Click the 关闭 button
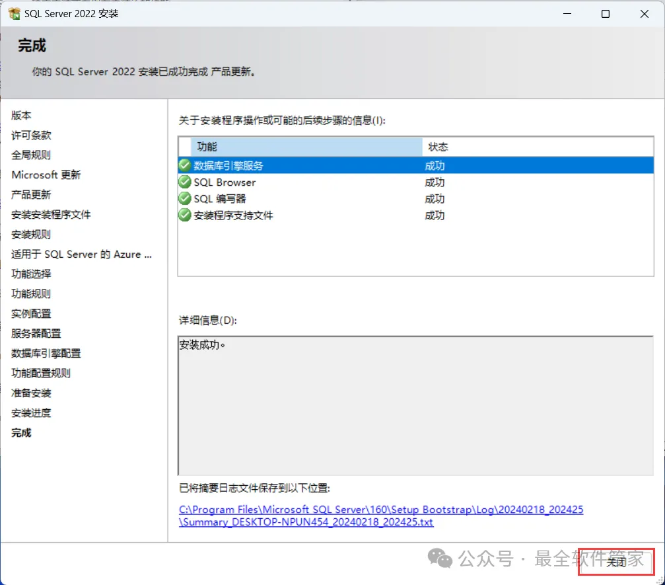Image resolution: width=665 pixels, height=585 pixels. (616, 562)
